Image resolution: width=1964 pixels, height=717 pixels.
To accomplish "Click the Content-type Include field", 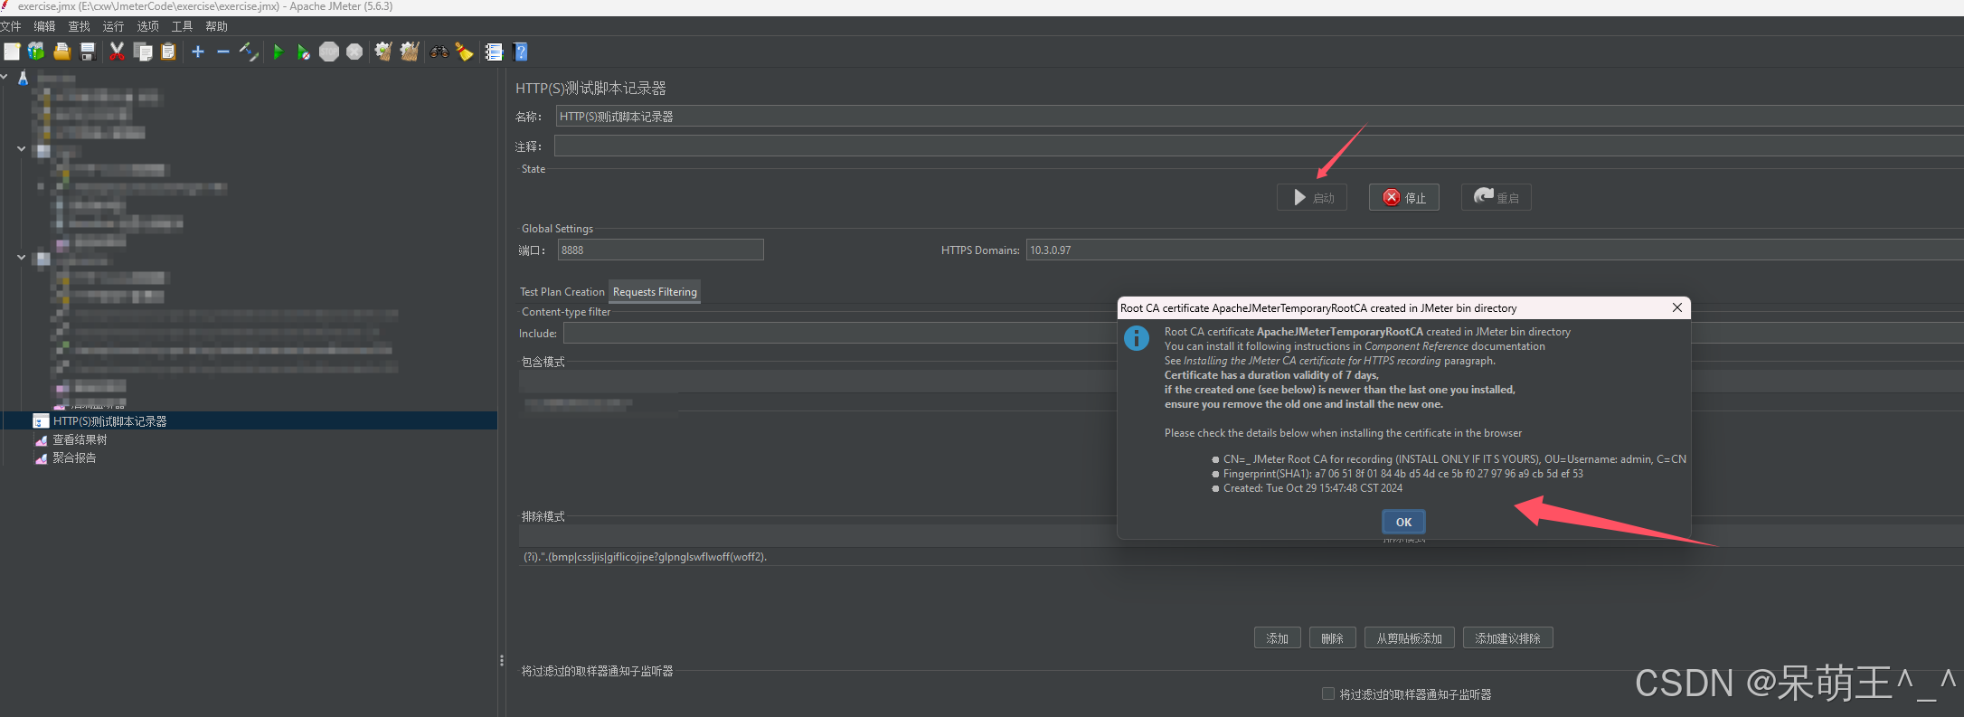I will (x=1263, y=333).
